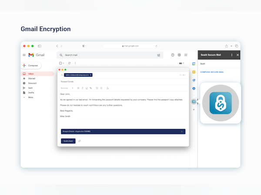Image resolution: width=261 pixels, height=195 pixels.
Task: Open the Contacts side panel icon
Action: click(194, 88)
